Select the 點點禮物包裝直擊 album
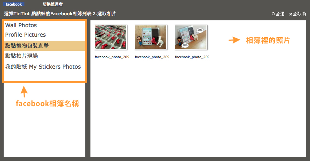The image size is (310, 161). point(45,46)
